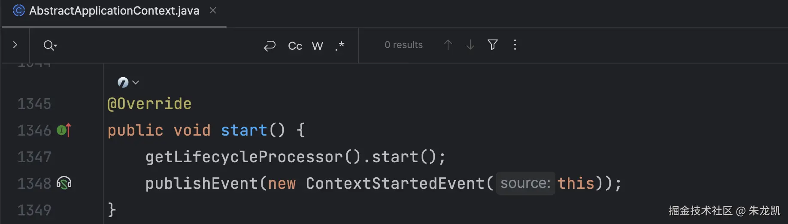Click the new line icon in search
The height and width of the screenshot is (224, 788).
[270, 45]
